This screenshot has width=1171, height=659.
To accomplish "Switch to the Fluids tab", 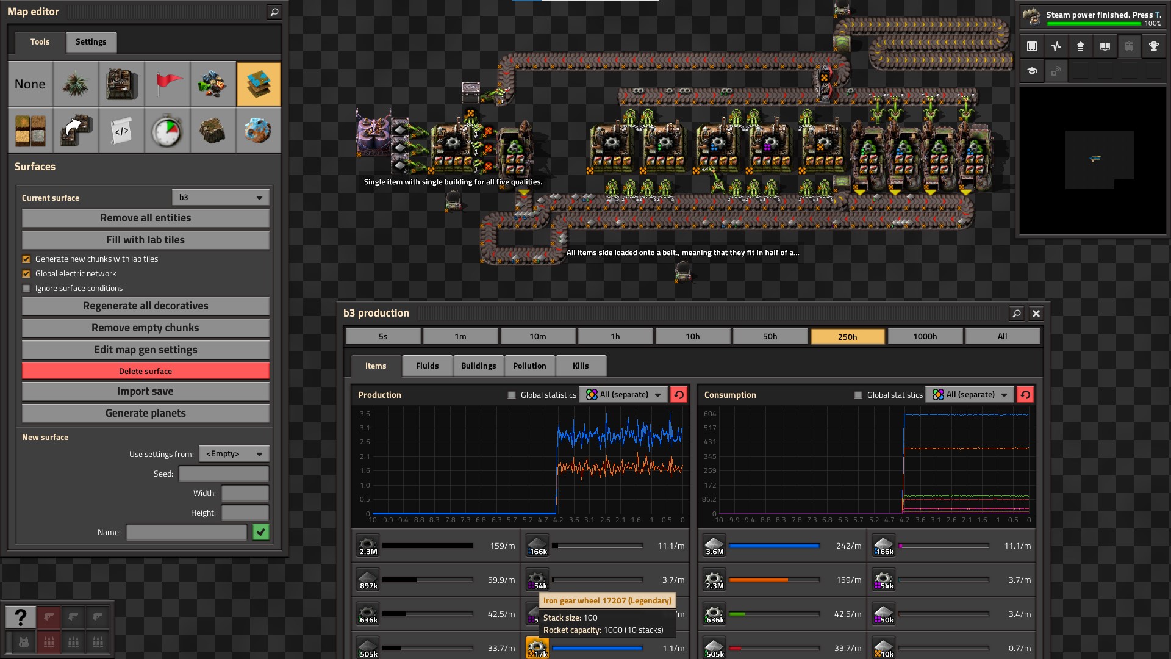I will tap(427, 366).
